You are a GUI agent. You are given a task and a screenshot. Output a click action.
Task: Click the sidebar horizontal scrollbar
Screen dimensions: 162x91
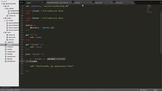click(x=5, y=87)
